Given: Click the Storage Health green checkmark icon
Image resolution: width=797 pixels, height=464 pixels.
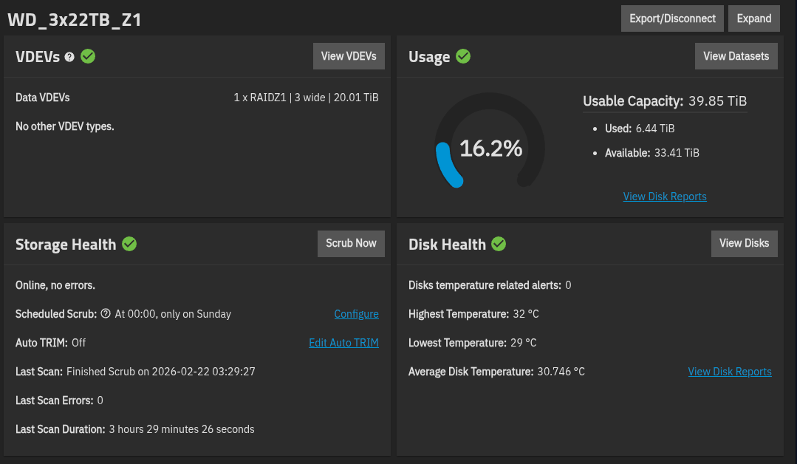Looking at the screenshot, I should coord(129,244).
